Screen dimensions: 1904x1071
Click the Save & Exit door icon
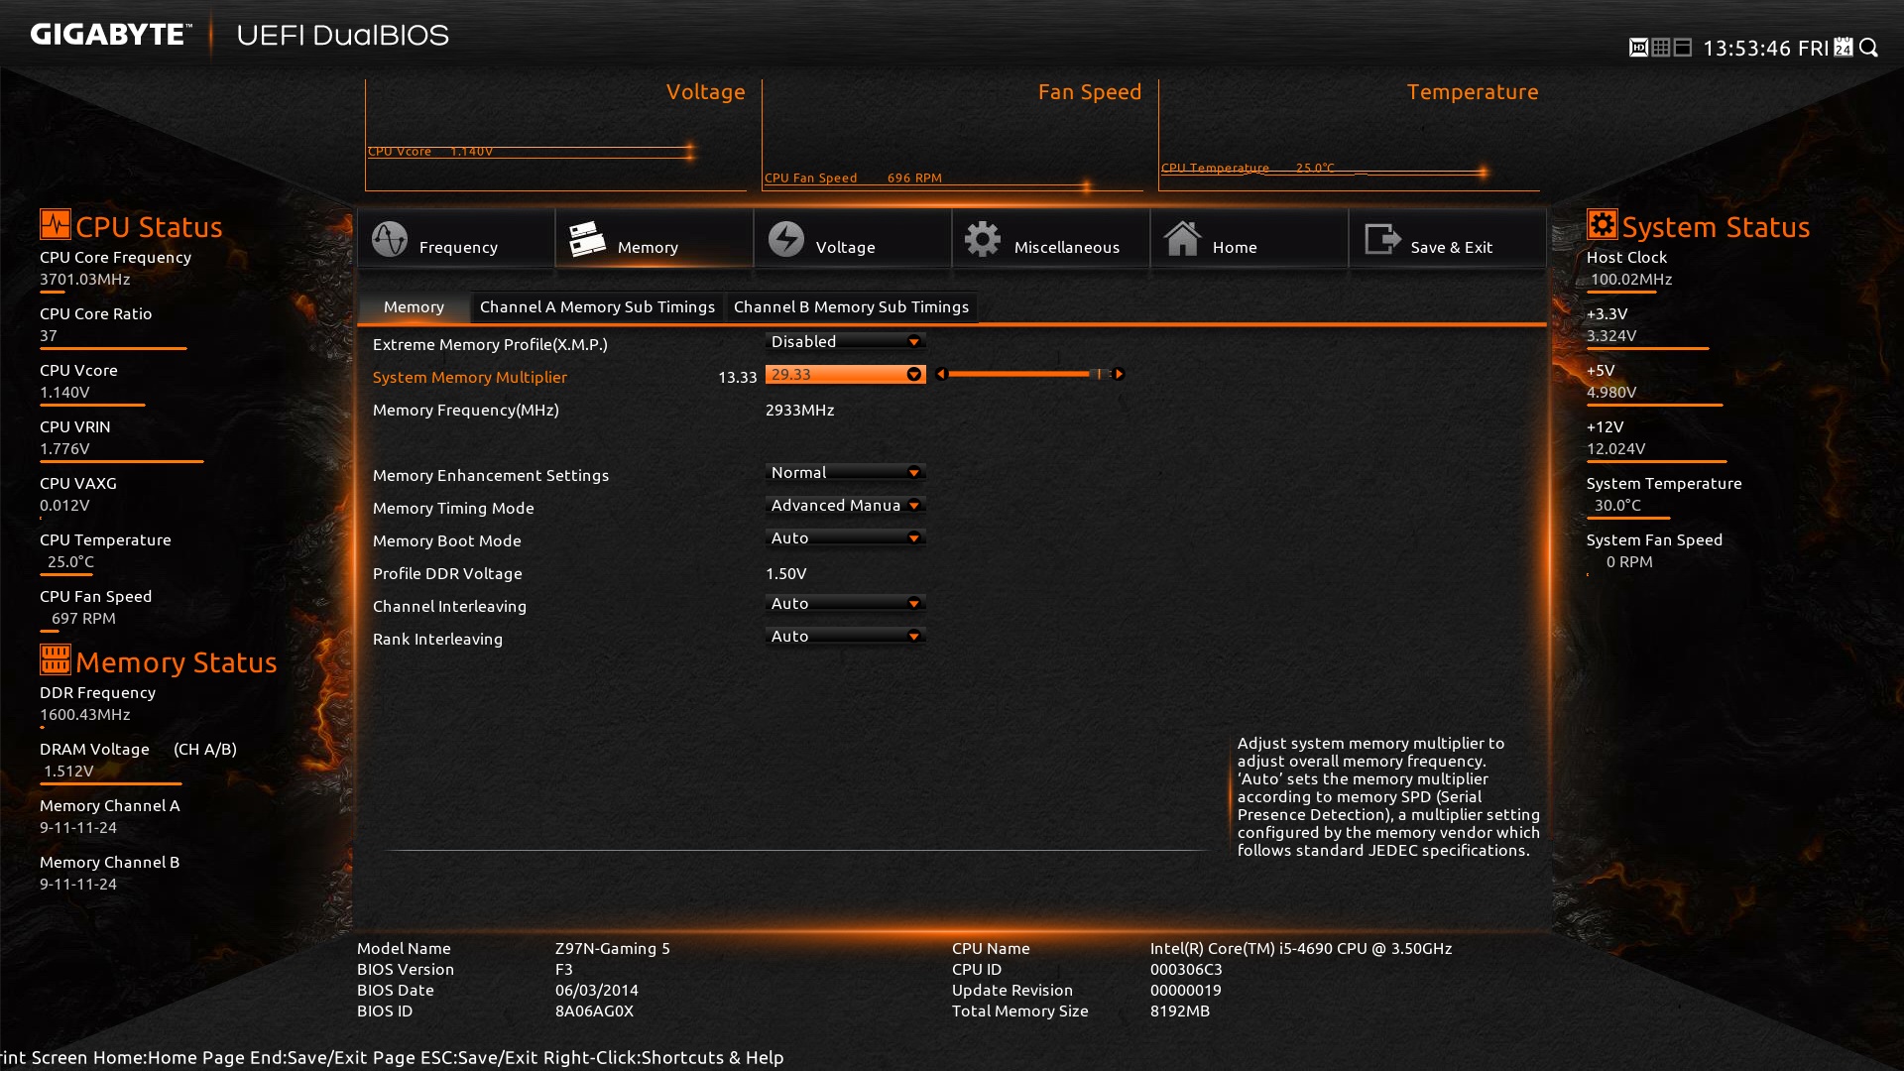[1382, 239]
